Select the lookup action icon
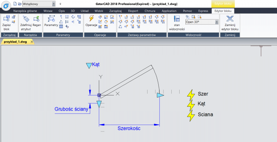The width and height of the screenshot is (277, 142). click(x=106, y=27)
